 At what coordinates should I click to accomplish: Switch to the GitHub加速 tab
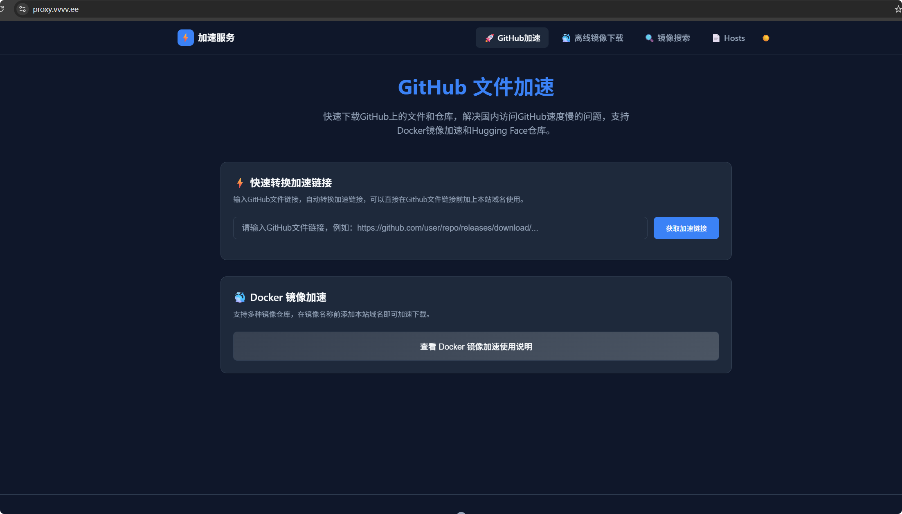(512, 38)
